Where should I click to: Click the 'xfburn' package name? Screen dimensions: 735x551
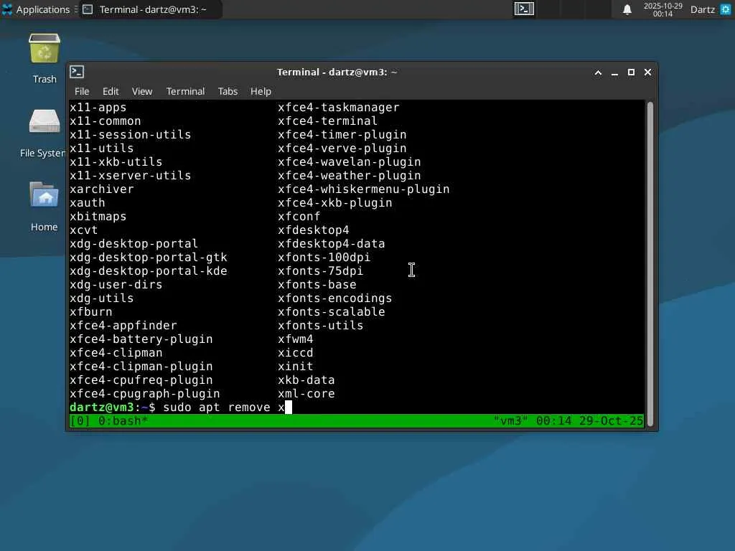pos(91,311)
